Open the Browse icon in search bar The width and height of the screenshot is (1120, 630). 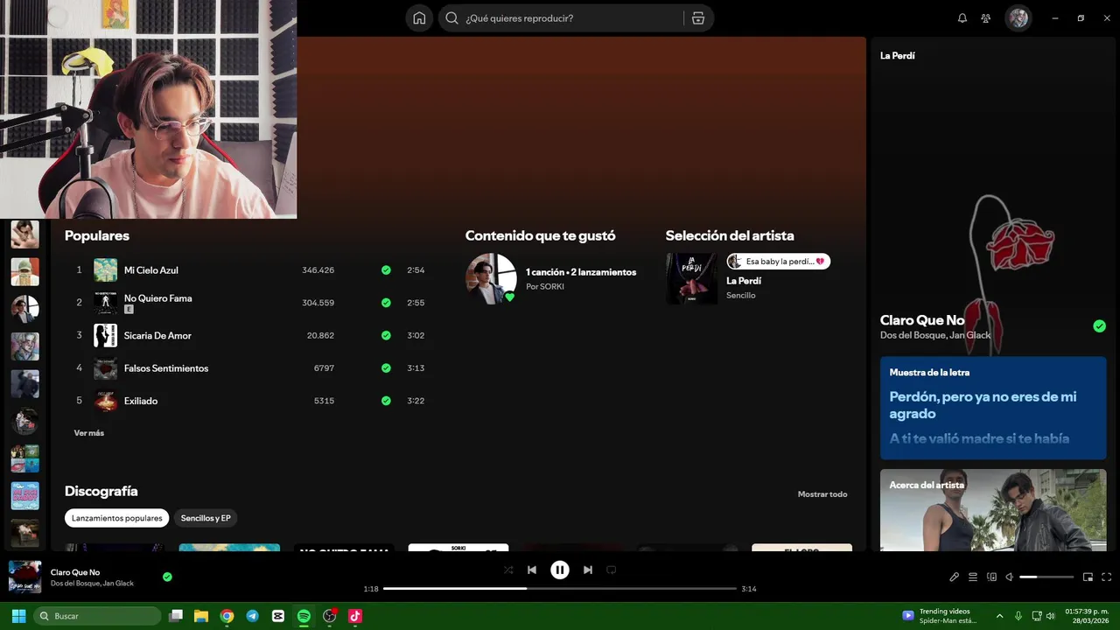[698, 18]
